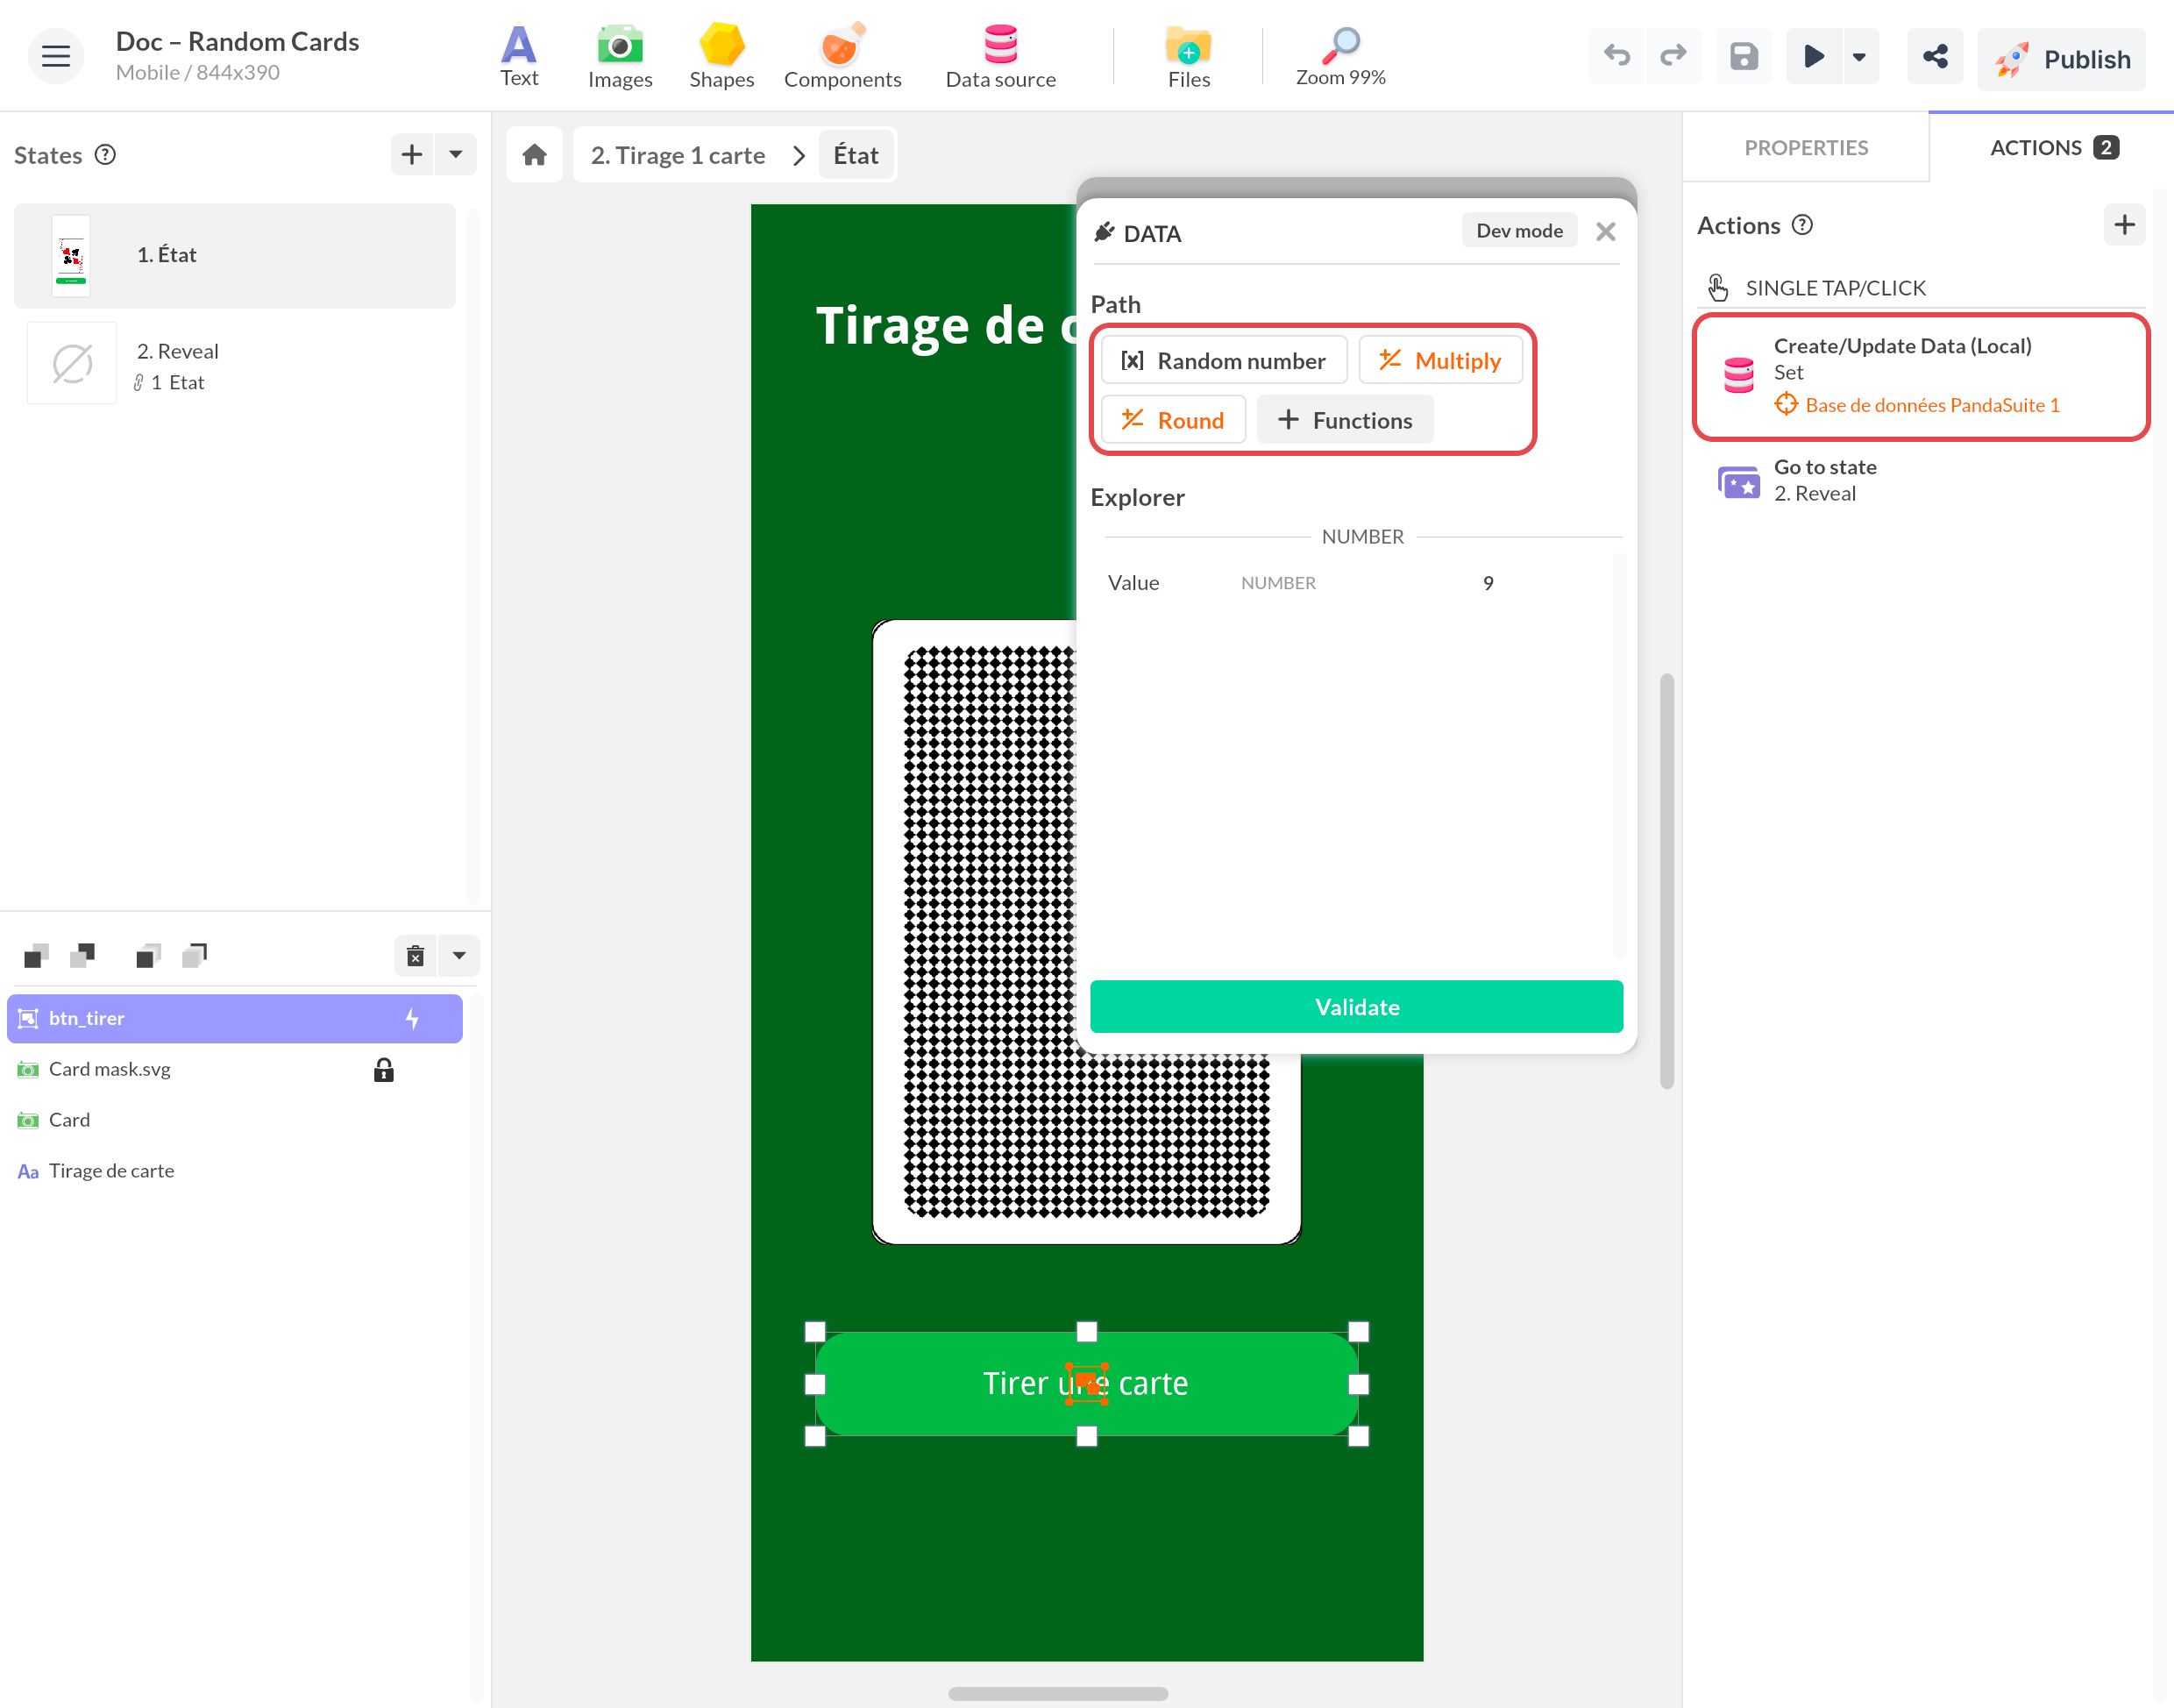2174x1708 pixels.
Task: Open the Components tool
Action: (x=842, y=57)
